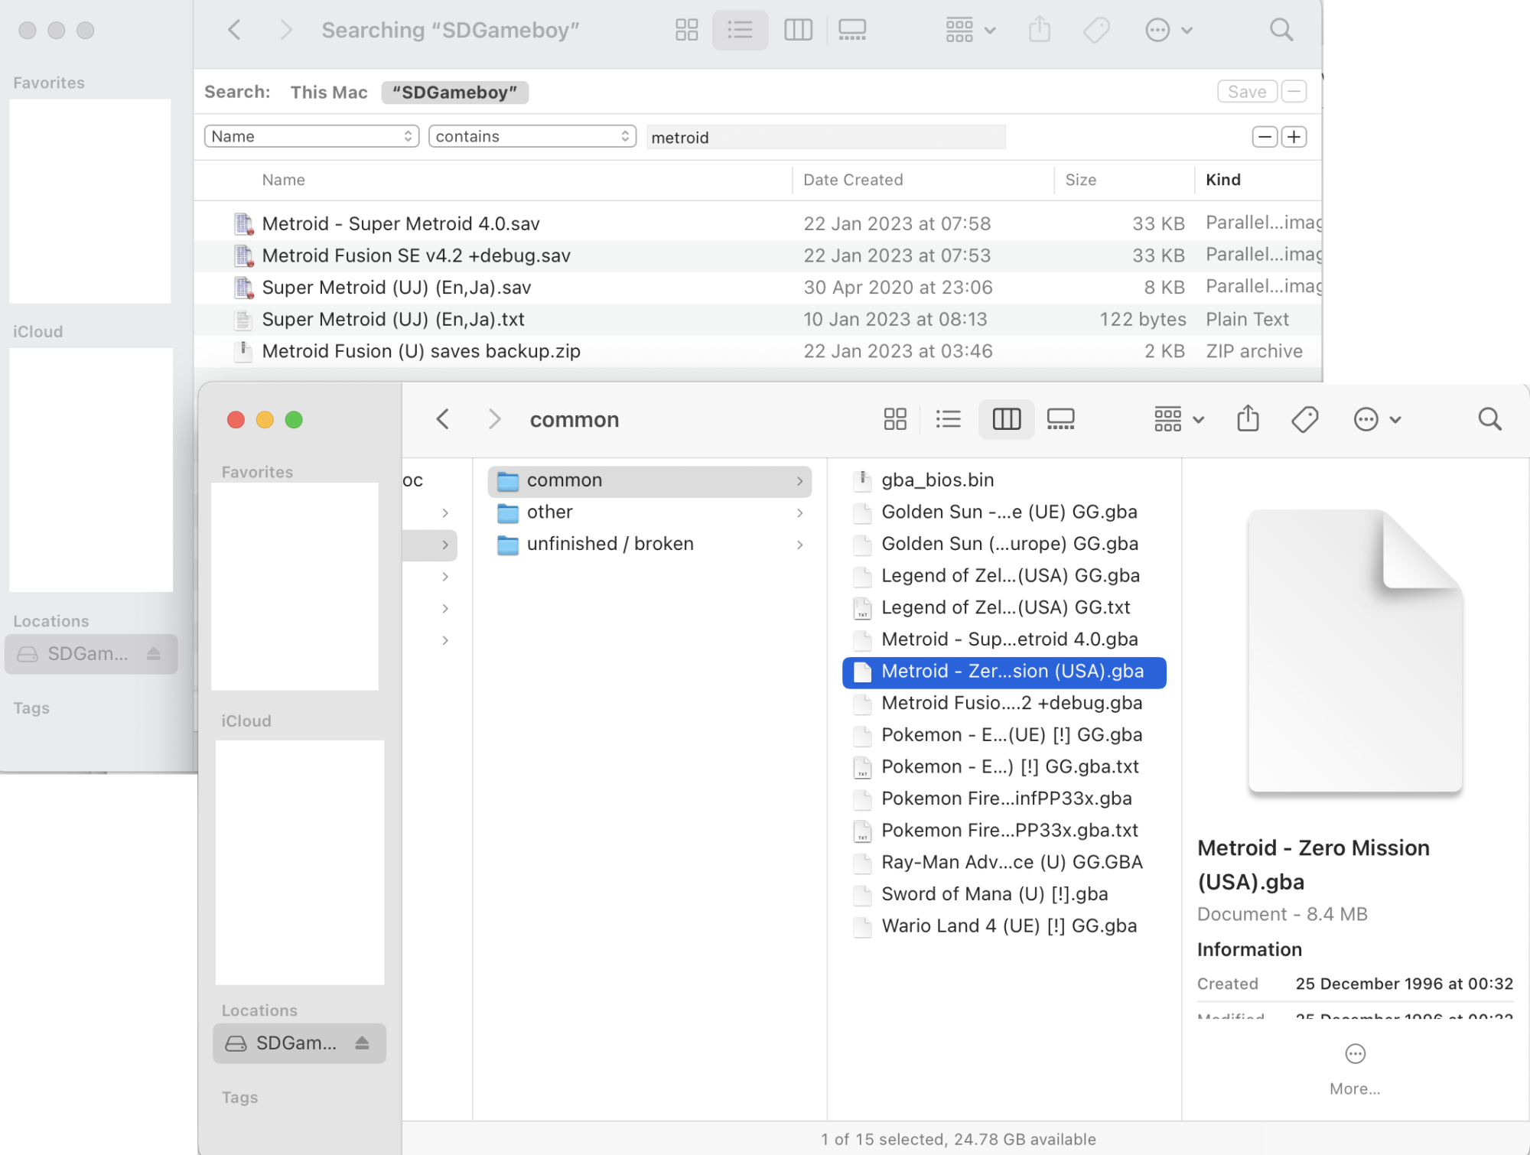Click Share icon in common window
The image size is (1530, 1155).
1248,418
